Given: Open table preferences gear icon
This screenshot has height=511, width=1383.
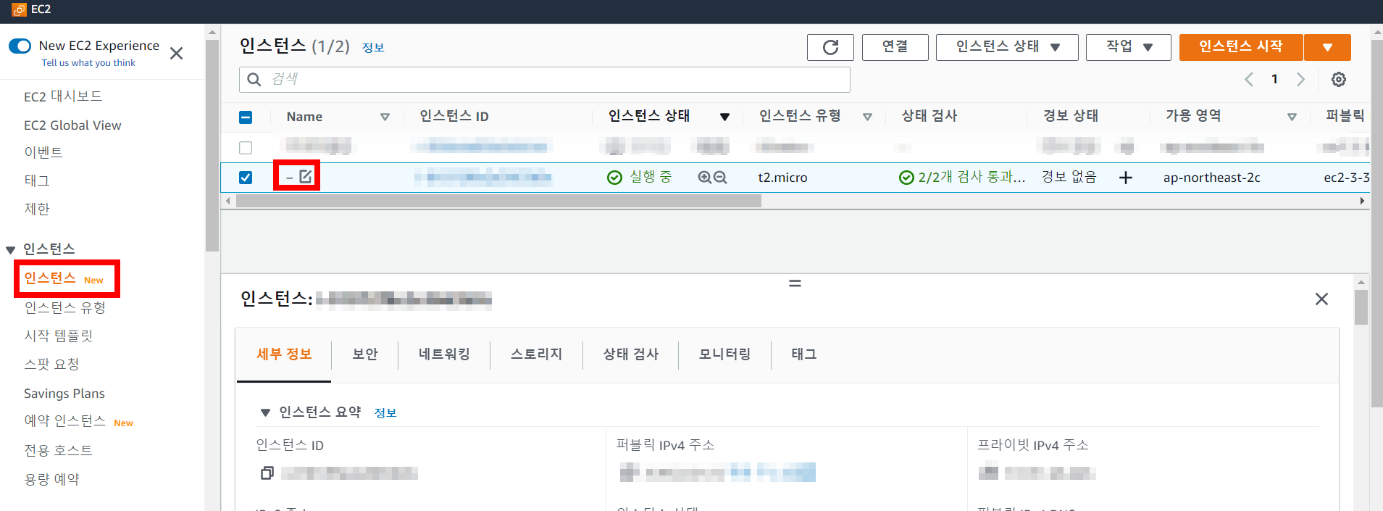Looking at the screenshot, I should coord(1339,80).
